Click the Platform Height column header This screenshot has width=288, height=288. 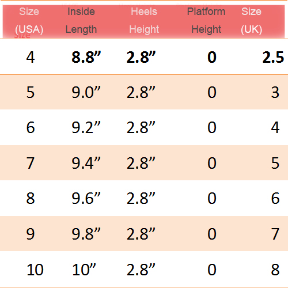(206, 20)
